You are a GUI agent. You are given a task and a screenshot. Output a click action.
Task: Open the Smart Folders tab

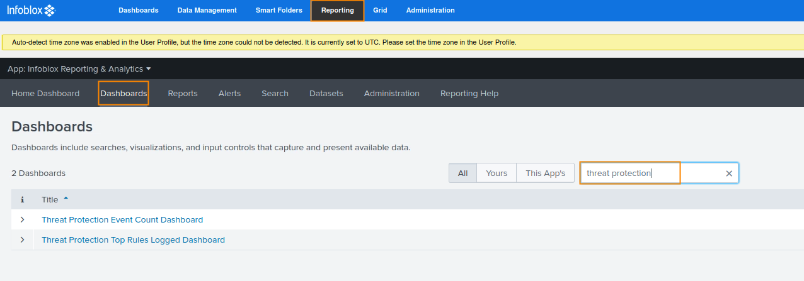pos(279,11)
